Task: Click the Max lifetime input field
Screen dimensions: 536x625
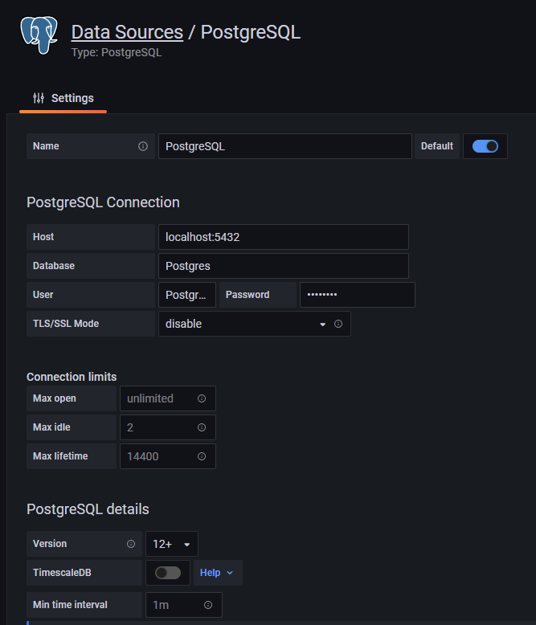Action: 167,456
